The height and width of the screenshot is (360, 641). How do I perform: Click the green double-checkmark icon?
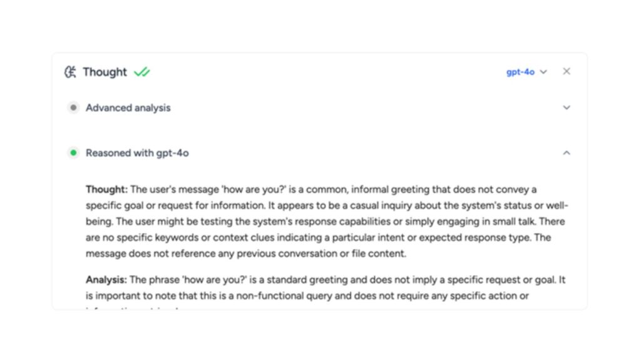[142, 72]
